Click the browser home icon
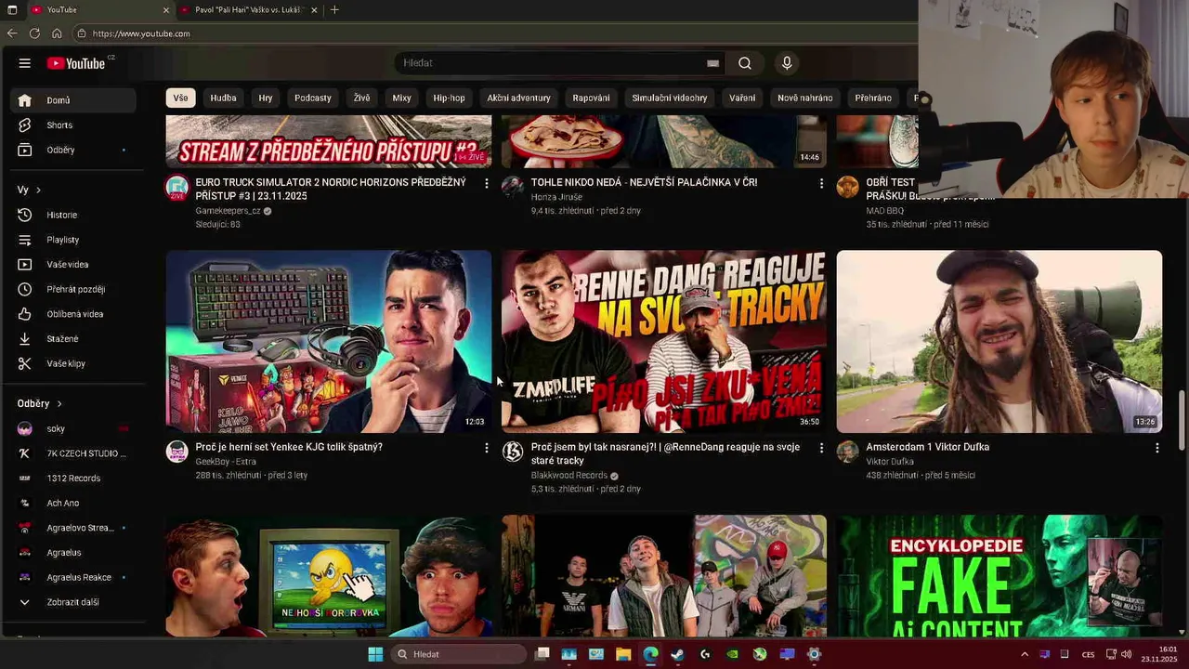The image size is (1189, 669). (x=57, y=33)
